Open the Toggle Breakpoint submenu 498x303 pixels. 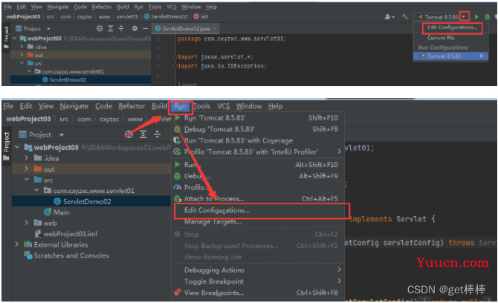[x=258, y=281]
